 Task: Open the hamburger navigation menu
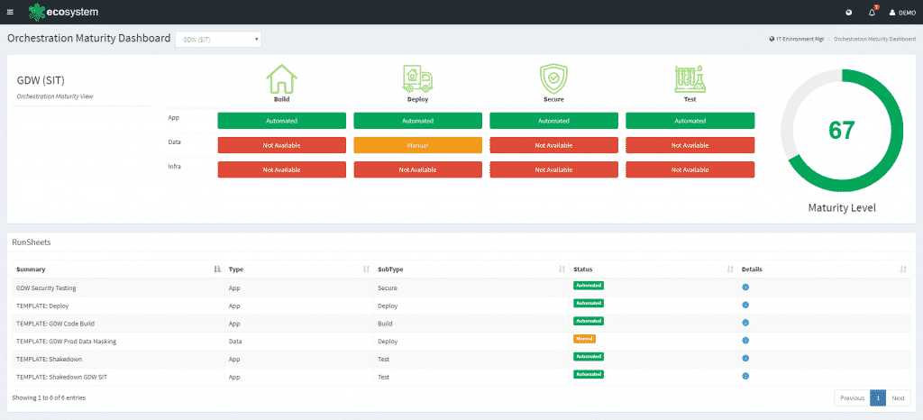10,12
